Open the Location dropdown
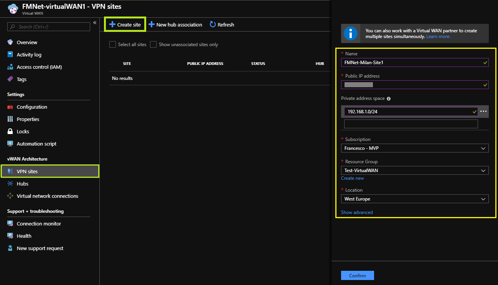Screen dimensions: 498x285 pyautogui.click(x=415, y=199)
